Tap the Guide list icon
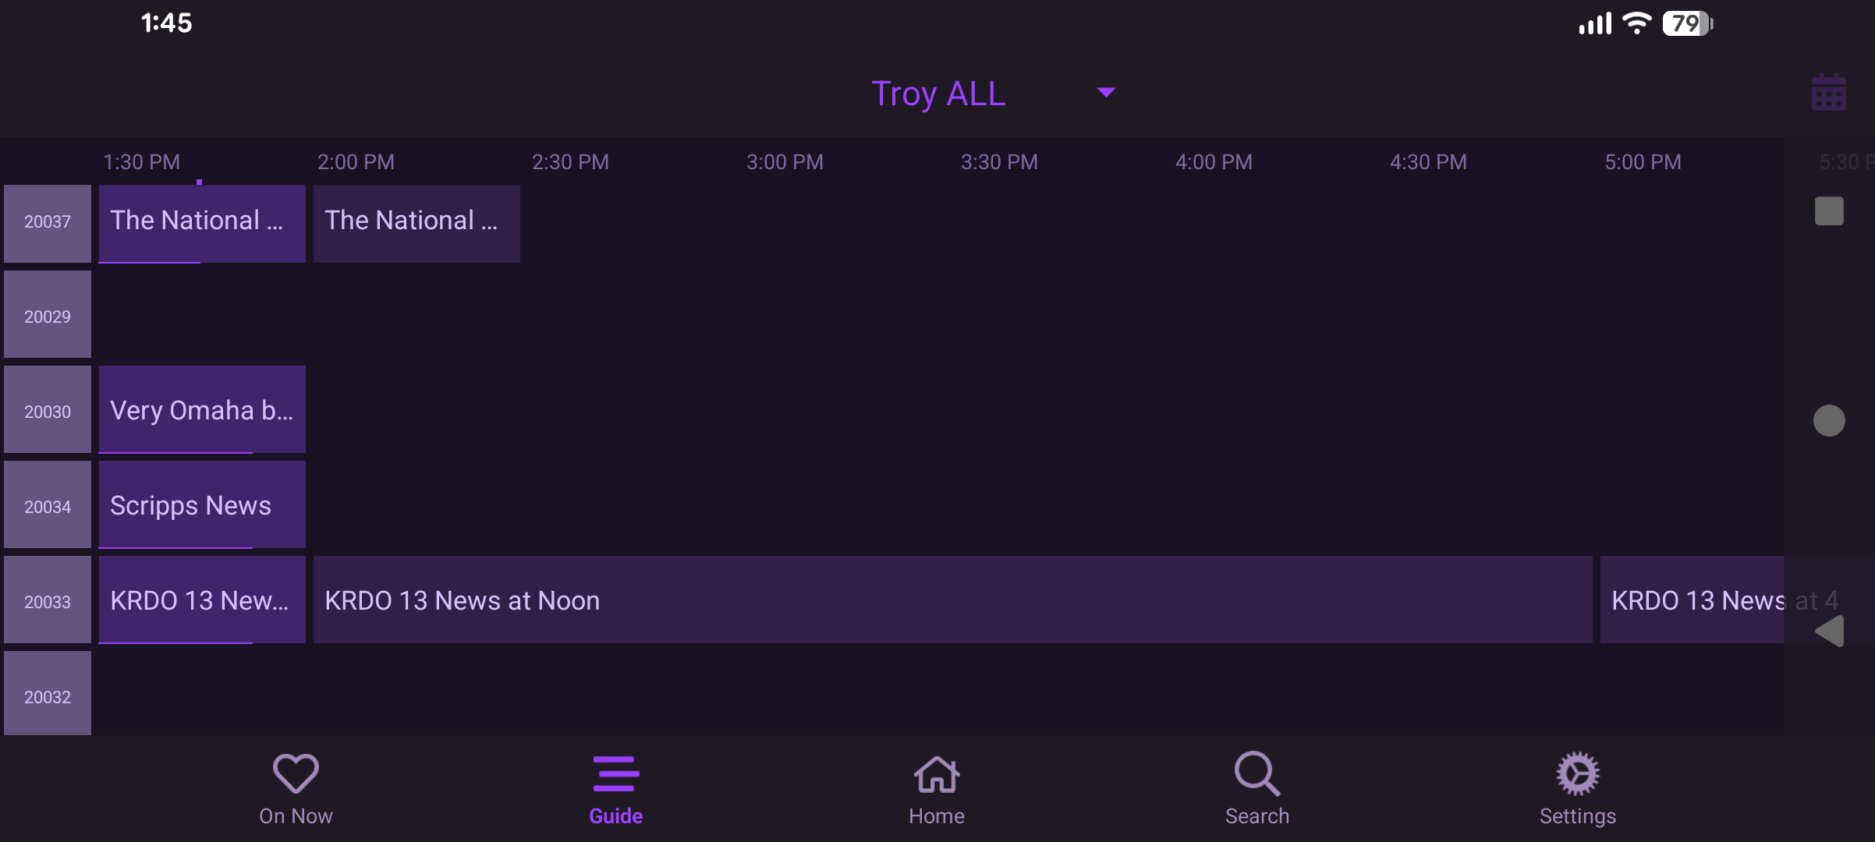 pos(615,773)
